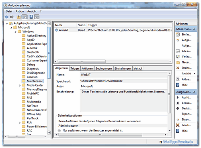Switch to the Aktionen tab
The width and height of the screenshot is (201, 148).
87,68
